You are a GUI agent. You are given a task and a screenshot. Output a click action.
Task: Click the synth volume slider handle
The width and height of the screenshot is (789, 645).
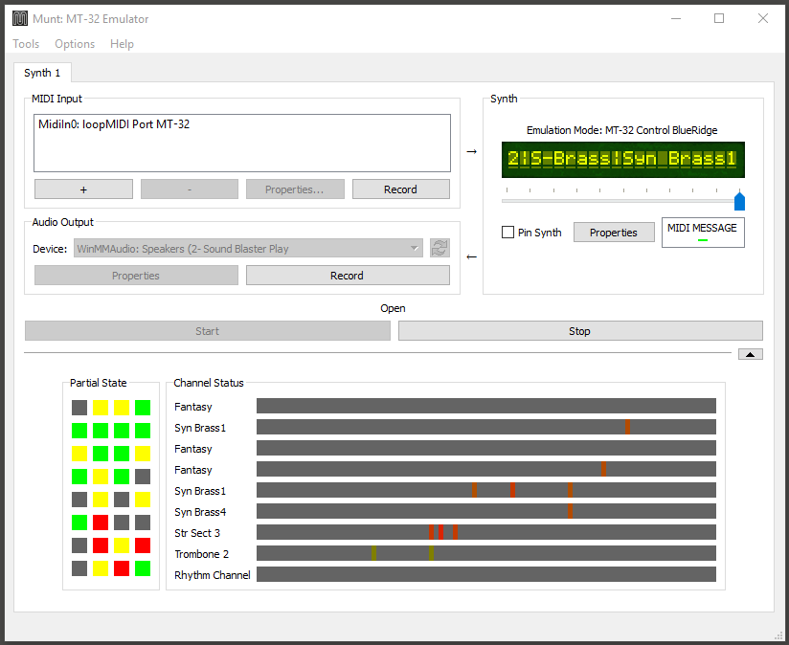pyautogui.click(x=739, y=201)
